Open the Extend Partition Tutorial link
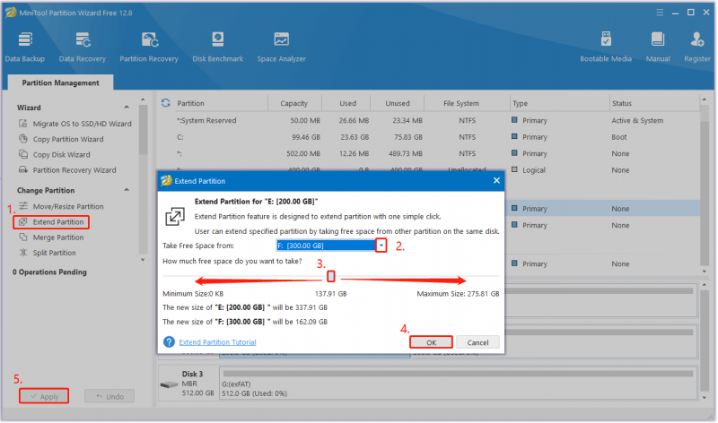This screenshot has width=718, height=423. click(x=217, y=342)
